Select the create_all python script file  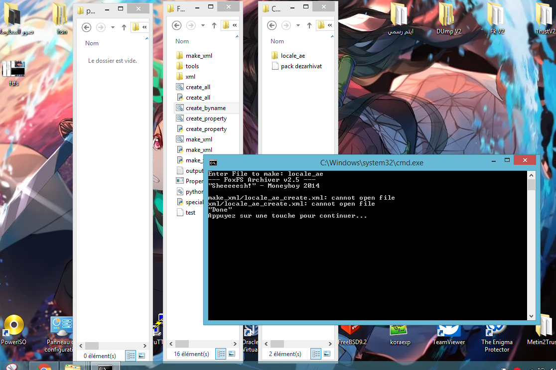tap(193, 98)
